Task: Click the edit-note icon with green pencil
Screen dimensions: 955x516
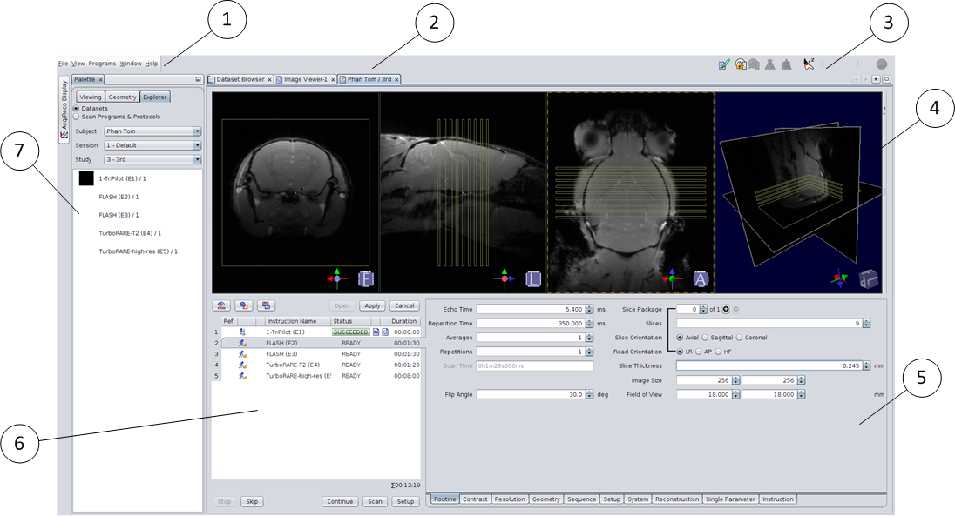Action: [724, 64]
